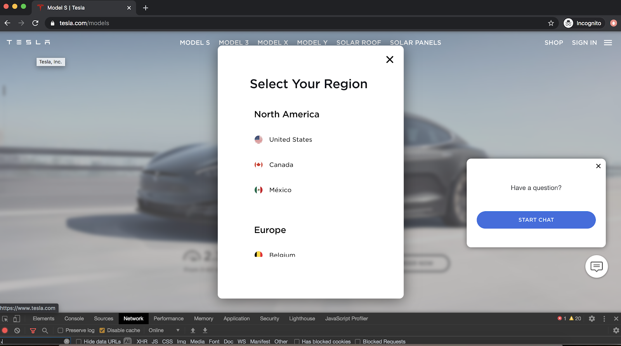Viewport: 621px width, 346px height.
Task: Filter network requests by Manifest
Action: pos(260,342)
